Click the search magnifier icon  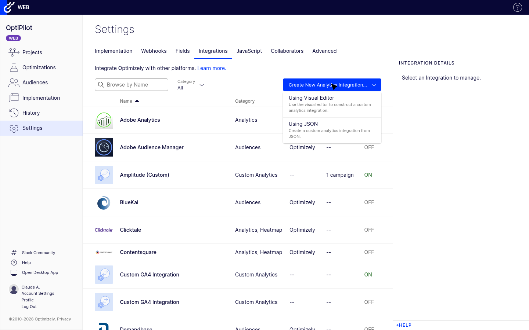(x=101, y=85)
